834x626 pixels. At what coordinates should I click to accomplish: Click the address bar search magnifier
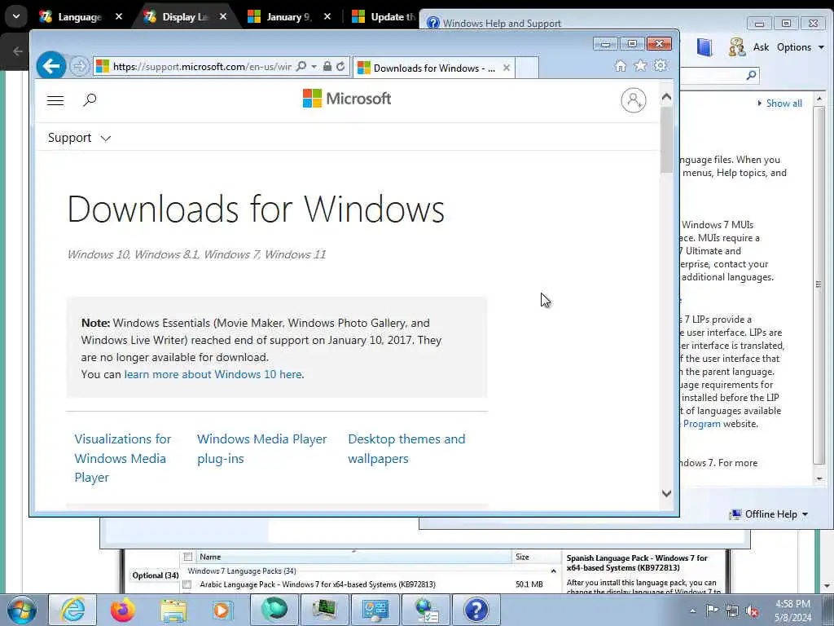click(301, 67)
